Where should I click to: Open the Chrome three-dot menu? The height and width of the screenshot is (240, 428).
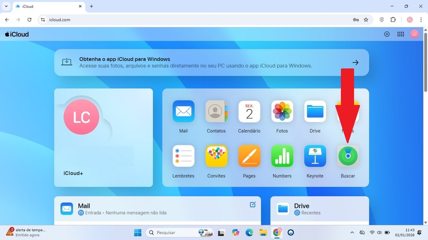coord(421,20)
